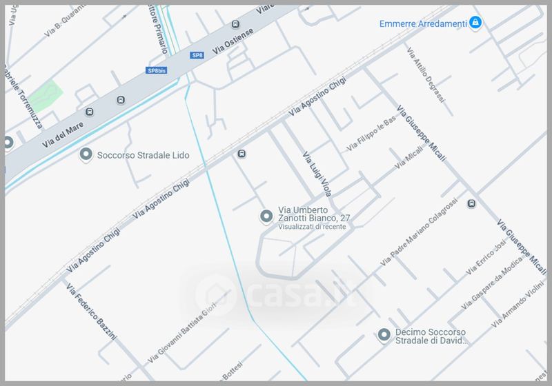The image size is (552, 386).
Task: Click the bus stop icon near Via Padre Mariano Colagrossi
Action: (471, 203)
